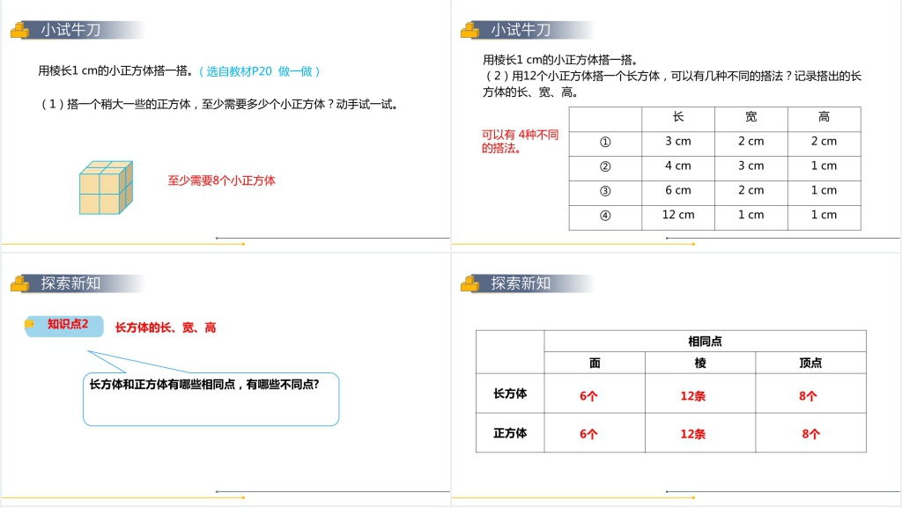902x508 pixels.
Task: Click the yellow chick icon on the 知识点2 badge
Action: click(x=31, y=325)
